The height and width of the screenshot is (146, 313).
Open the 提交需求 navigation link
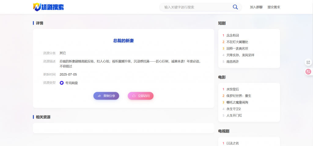click(274, 7)
